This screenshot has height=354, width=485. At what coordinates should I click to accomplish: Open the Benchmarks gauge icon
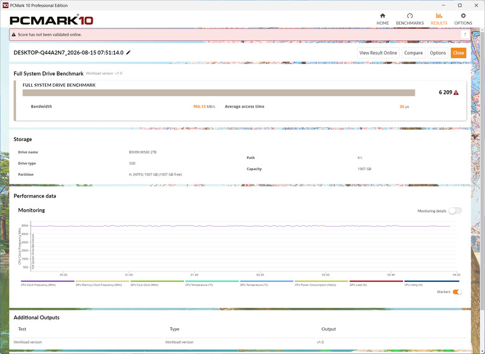410,16
